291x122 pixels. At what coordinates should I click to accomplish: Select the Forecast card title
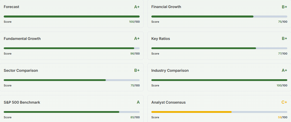(x=11, y=7)
